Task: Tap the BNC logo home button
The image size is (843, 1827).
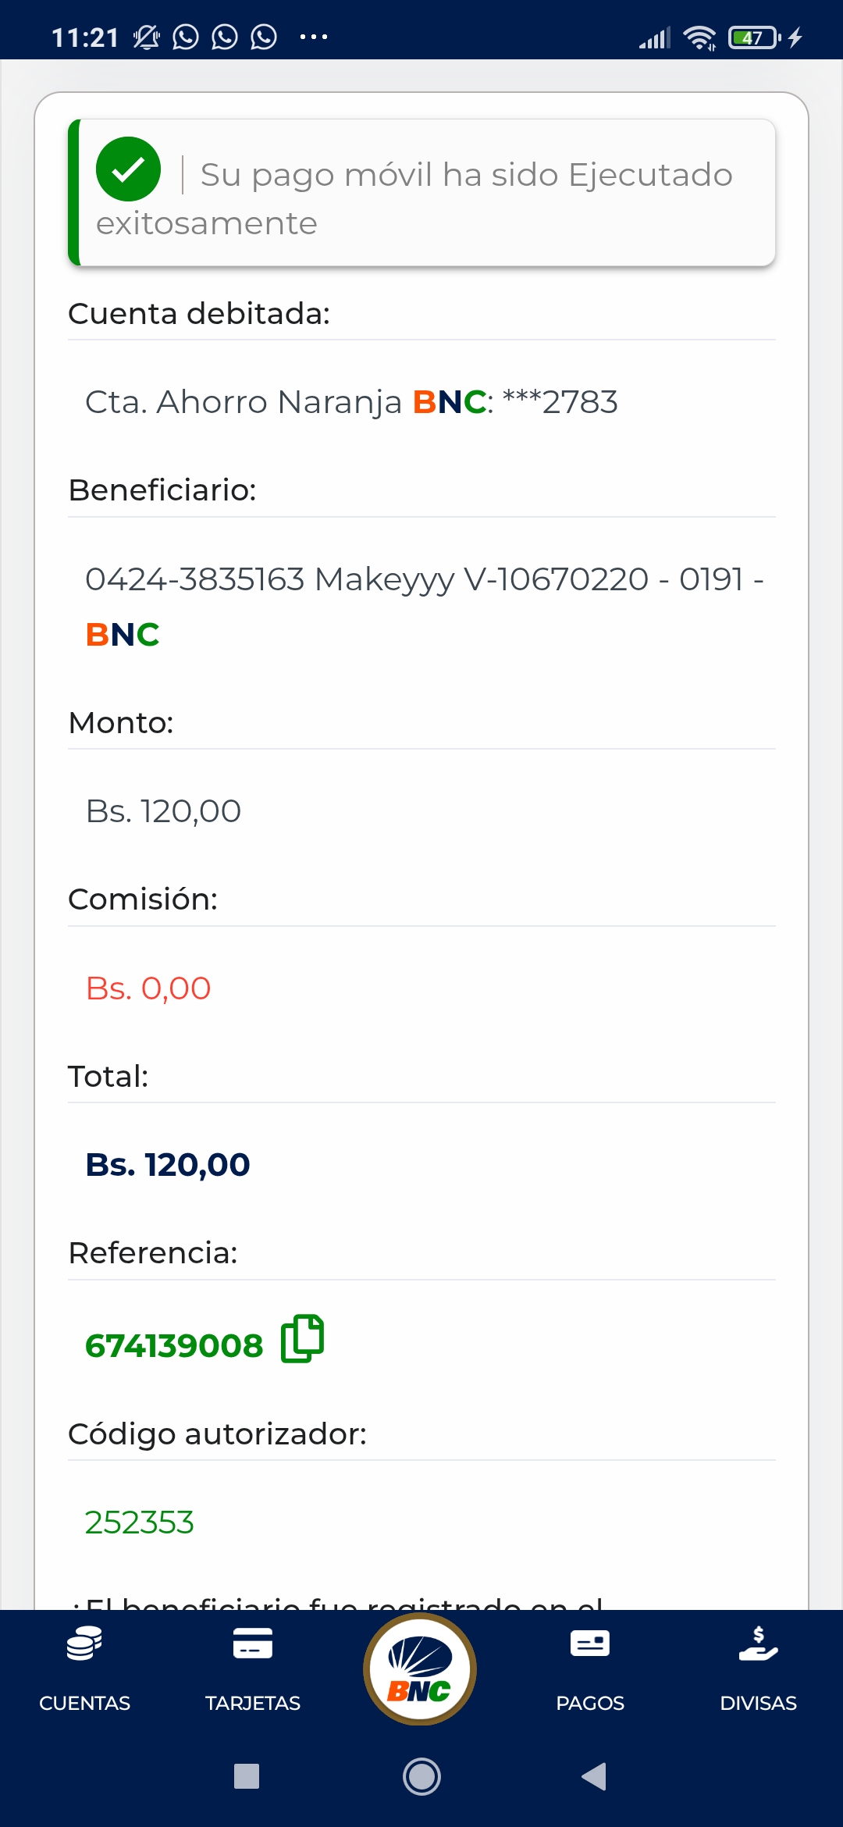Action: point(420,1669)
